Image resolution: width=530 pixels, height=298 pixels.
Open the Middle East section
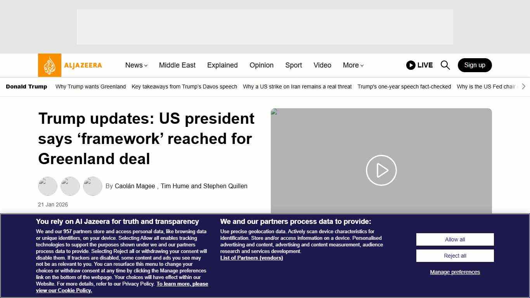point(177,65)
